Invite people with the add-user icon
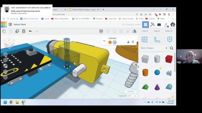The width and height of the screenshot is (202, 113). pyautogui.click(x=166, y=25)
